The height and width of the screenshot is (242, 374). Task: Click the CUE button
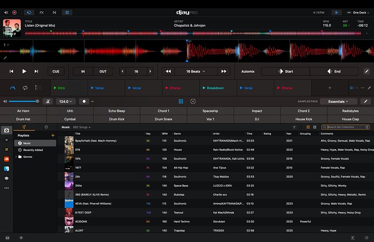pos(56,72)
